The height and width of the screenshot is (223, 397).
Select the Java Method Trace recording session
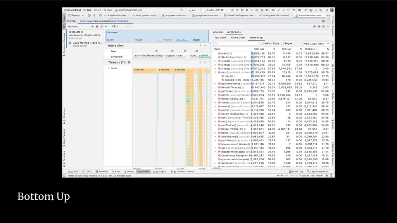(85, 44)
